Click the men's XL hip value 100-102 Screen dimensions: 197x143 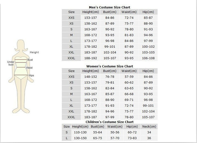click(148, 47)
